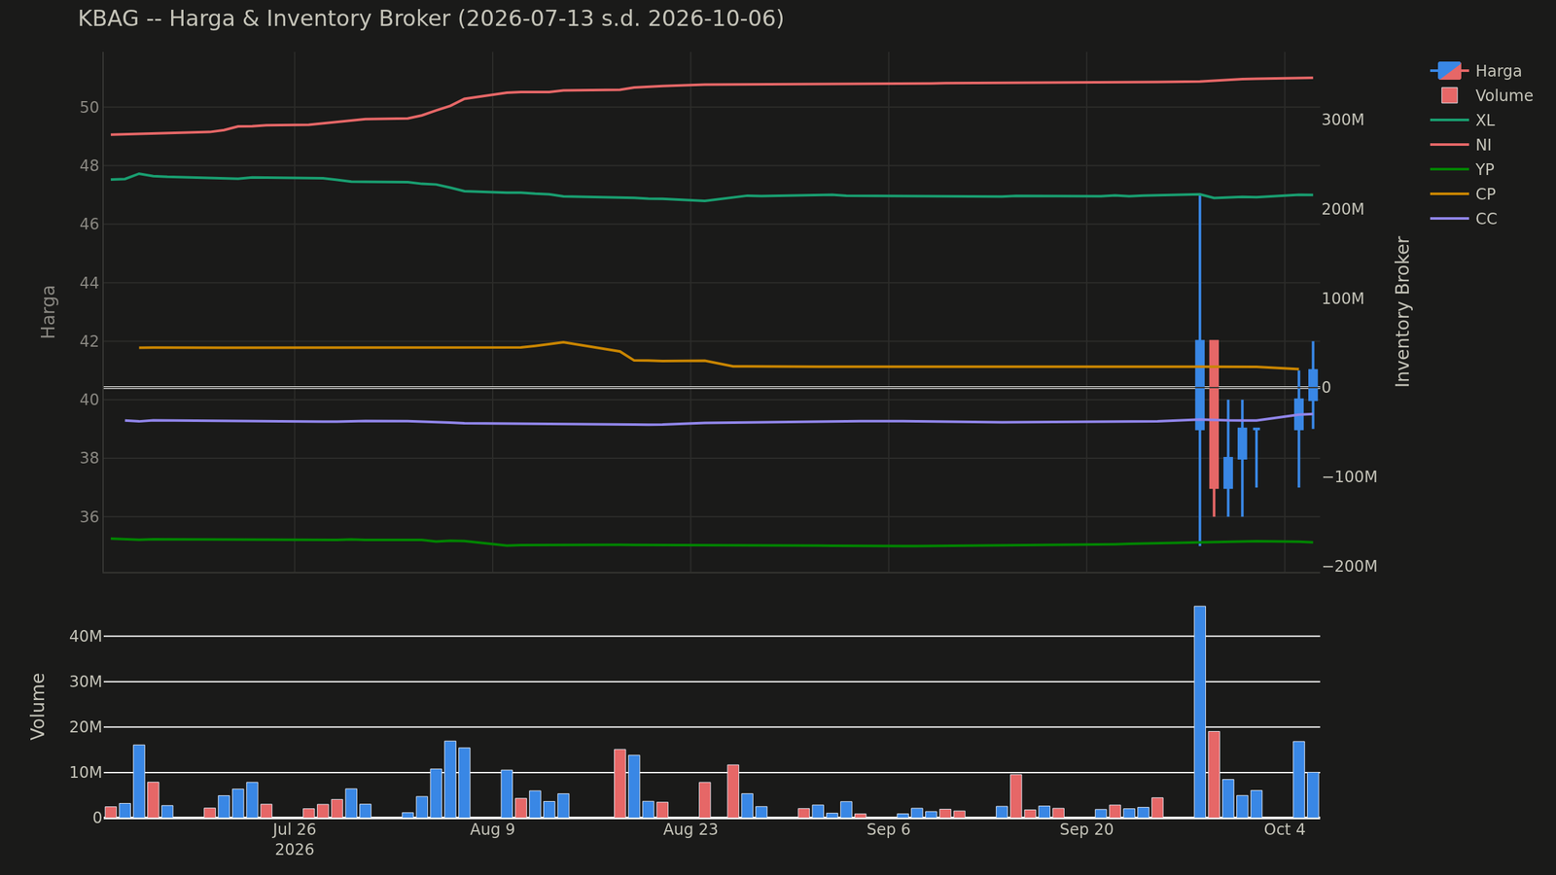Toggle the CC legend entry
The height and width of the screenshot is (875, 1556).
(x=1464, y=219)
